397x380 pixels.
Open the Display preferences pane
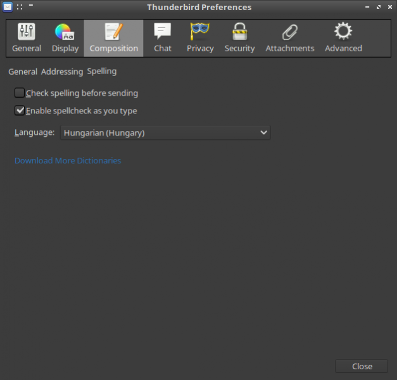coord(65,38)
